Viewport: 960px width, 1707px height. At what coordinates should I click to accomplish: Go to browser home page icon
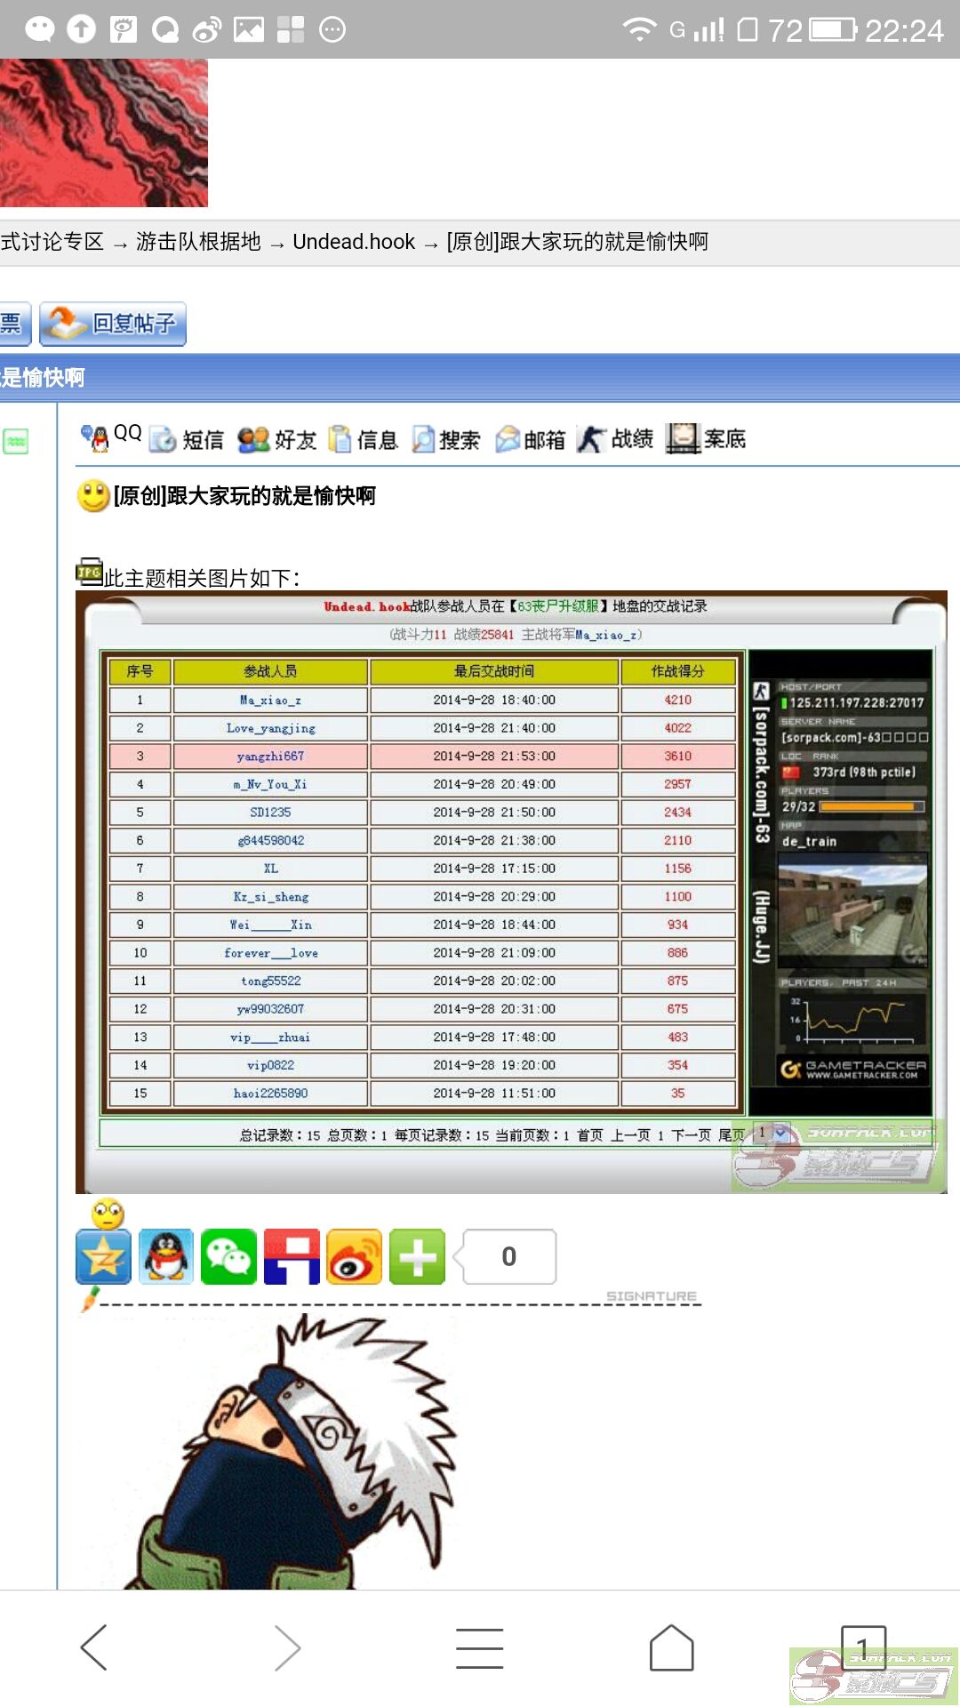click(x=672, y=1647)
